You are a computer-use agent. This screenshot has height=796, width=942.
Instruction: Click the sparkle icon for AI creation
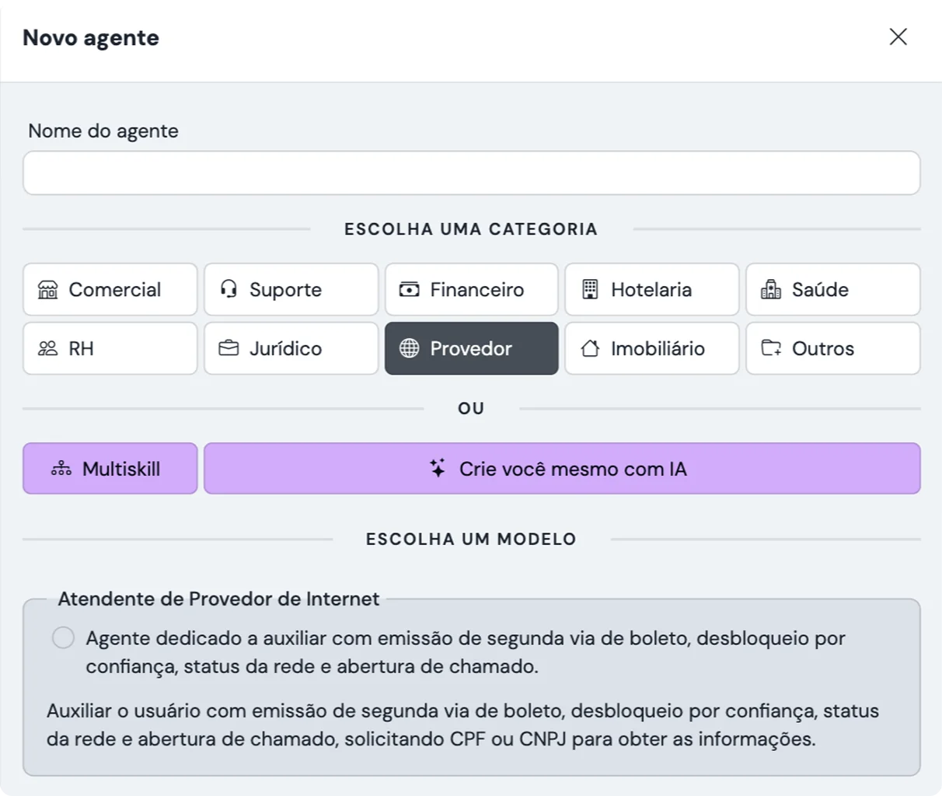(x=438, y=468)
